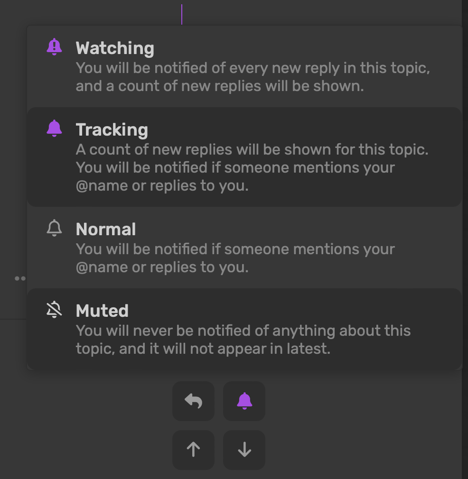Viewport: 468px width, 479px height.
Task: Mute this topic via the Muted title
Action: [x=102, y=311]
